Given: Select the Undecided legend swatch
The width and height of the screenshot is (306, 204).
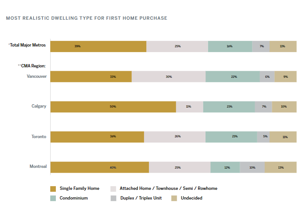Looking at the screenshot, I should coord(174,198).
